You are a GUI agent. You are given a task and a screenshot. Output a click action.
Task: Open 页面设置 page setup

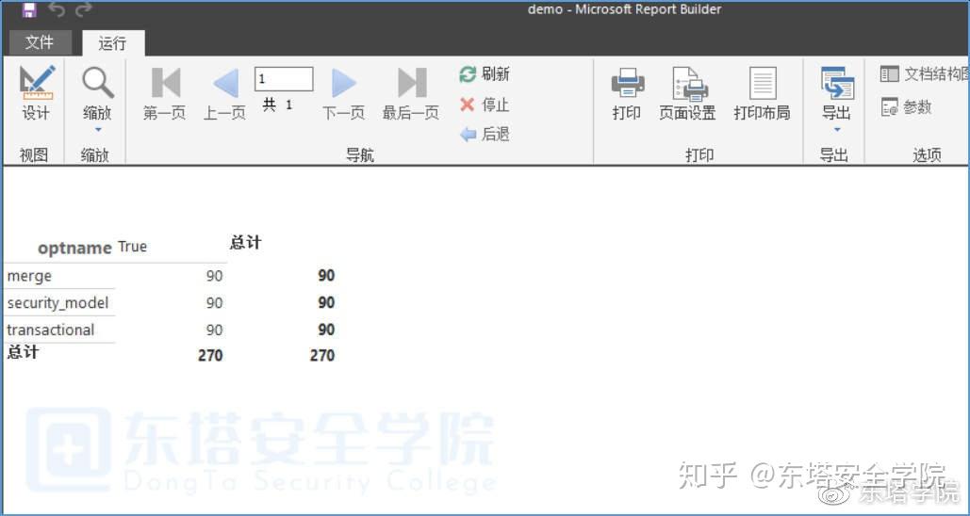coord(688,92)
